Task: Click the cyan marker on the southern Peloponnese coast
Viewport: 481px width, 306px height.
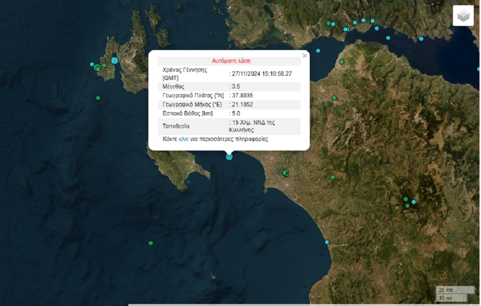Action: [x=327, y=242]
